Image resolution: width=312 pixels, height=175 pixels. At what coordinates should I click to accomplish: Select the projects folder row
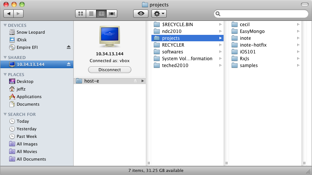(188, 38)
